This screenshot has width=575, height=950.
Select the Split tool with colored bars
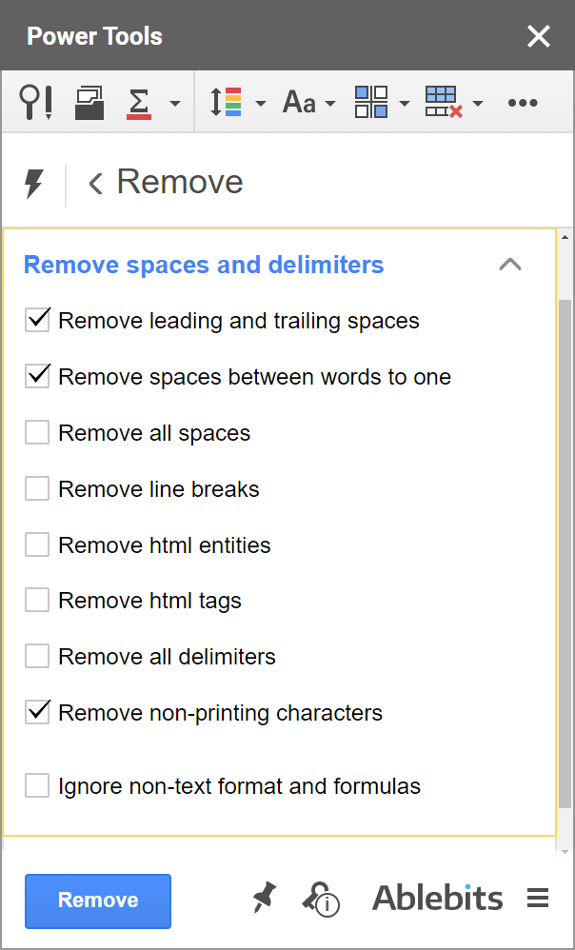point(228,102)
